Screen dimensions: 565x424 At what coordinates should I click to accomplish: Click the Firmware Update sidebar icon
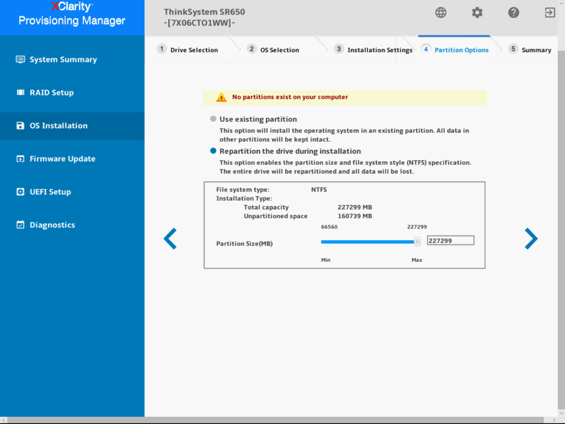pyautogui.click(x=20, y=159)
